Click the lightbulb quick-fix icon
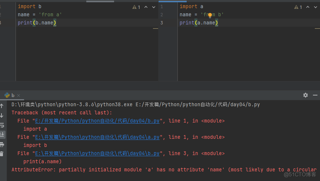This screenshot has width=320, height=181. 210,15
